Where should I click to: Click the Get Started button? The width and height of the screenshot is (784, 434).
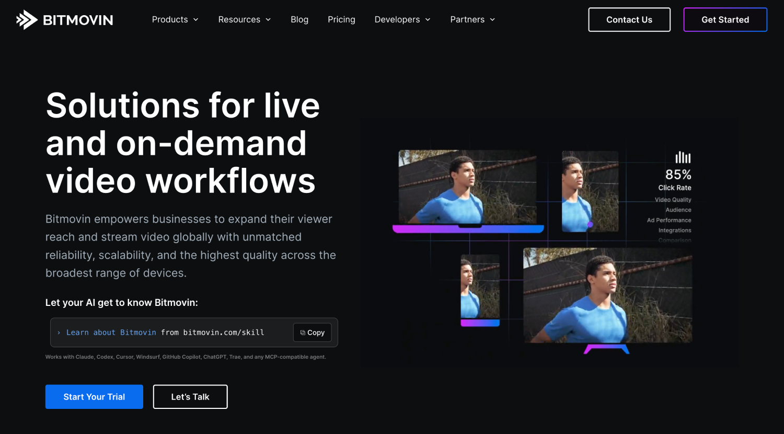coord(725,19)
